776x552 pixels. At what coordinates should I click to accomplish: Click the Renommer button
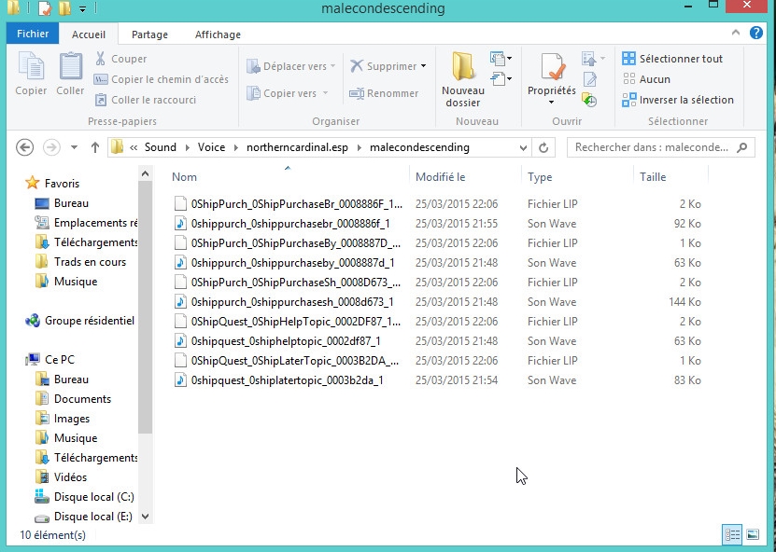coord(384,93)
